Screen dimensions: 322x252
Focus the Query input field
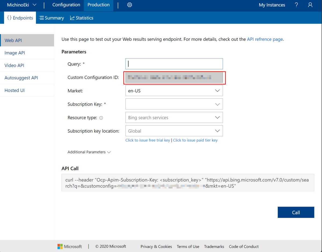174,64
